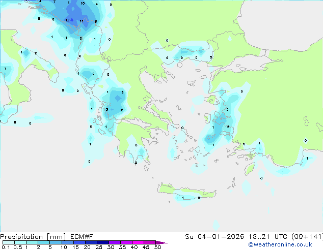
Task: Click the "(00+141)" forecast offset text
Action: tap(307, 237)
